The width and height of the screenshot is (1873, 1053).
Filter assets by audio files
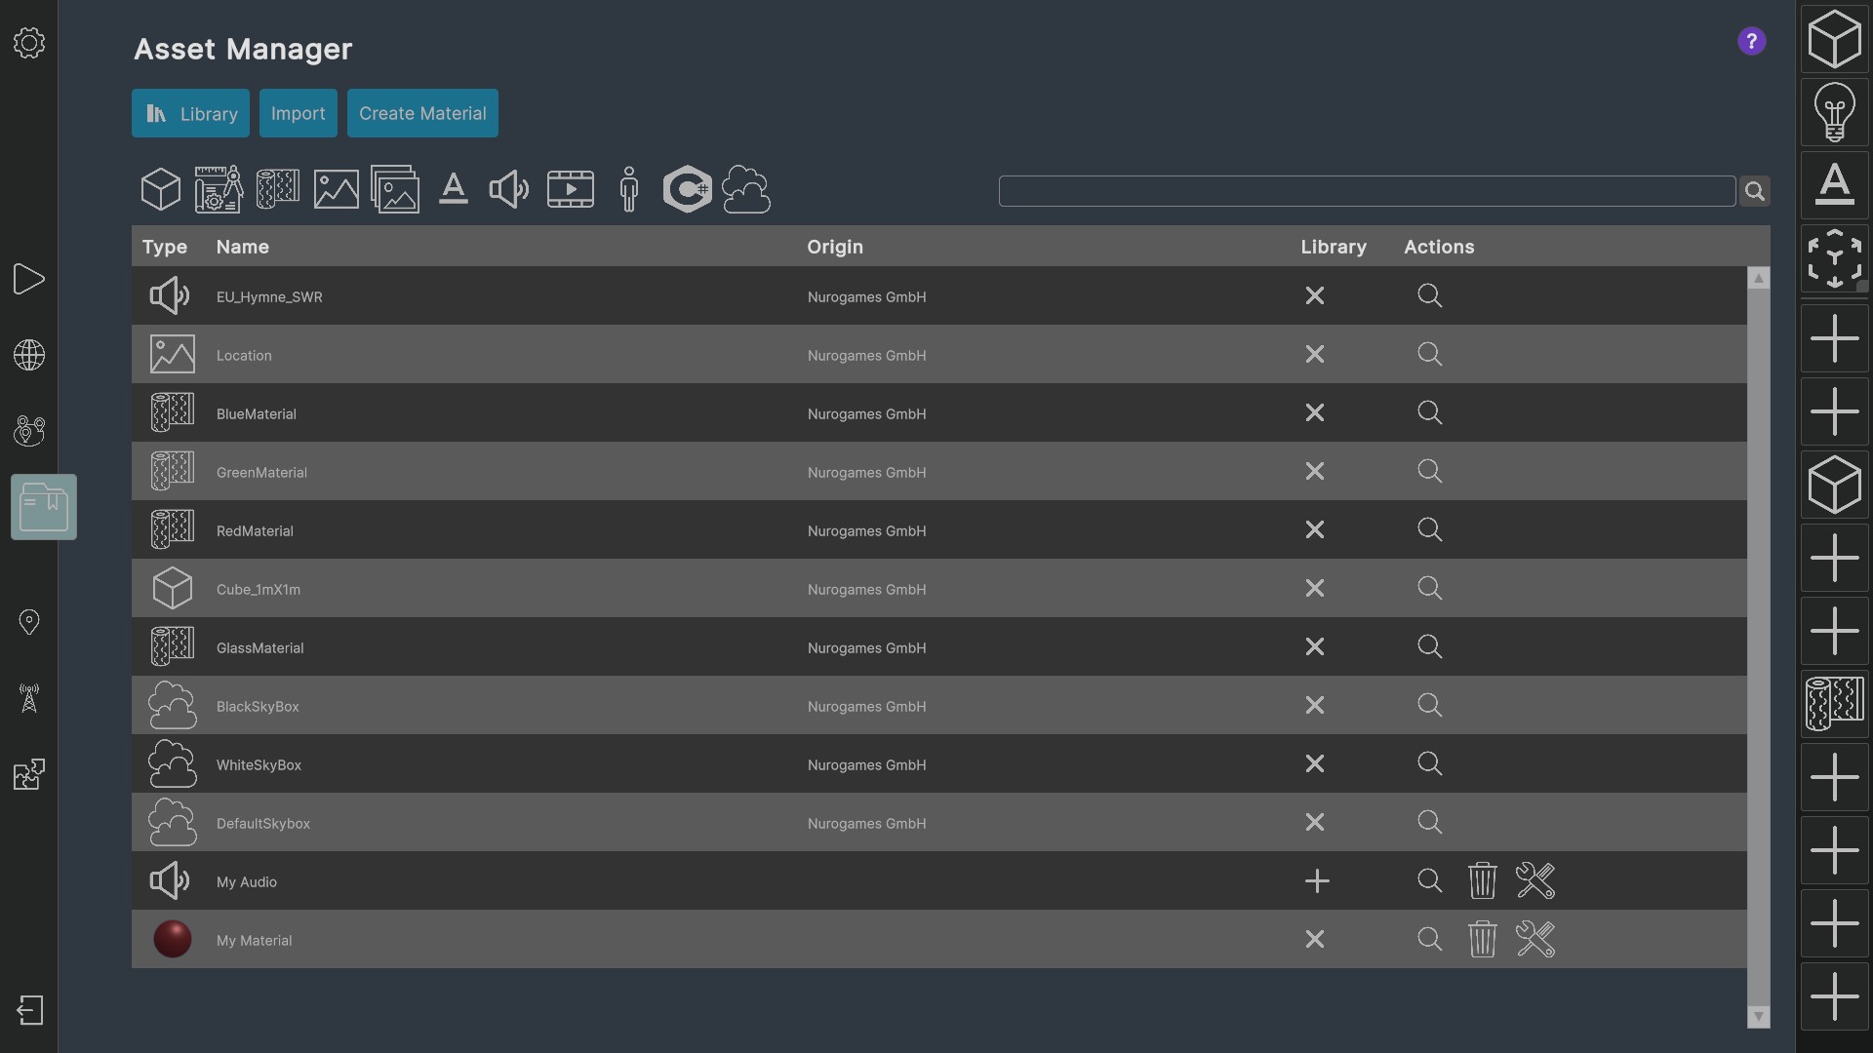click(509, 188)
